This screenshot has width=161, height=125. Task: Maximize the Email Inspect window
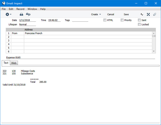click(x=146, y=3)
